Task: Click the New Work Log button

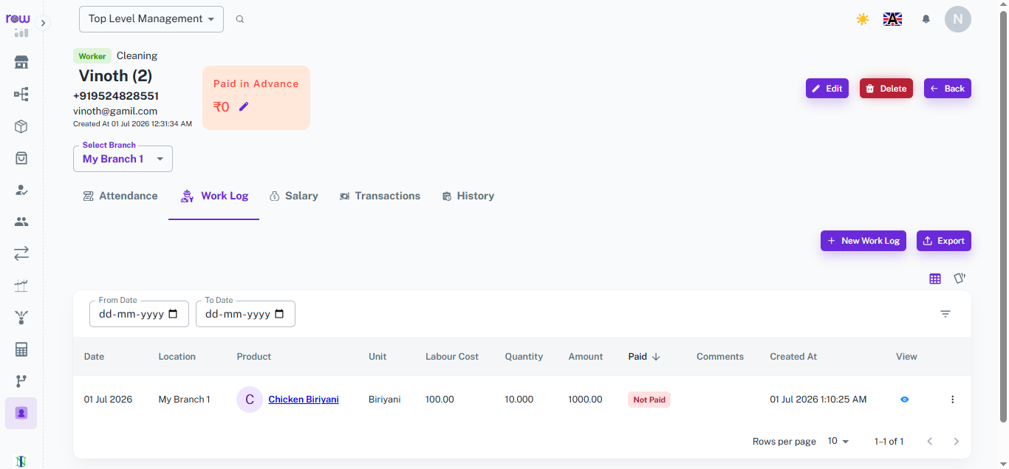Action: coord(863,241)
